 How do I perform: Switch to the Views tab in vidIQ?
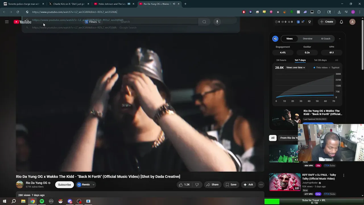289,39
